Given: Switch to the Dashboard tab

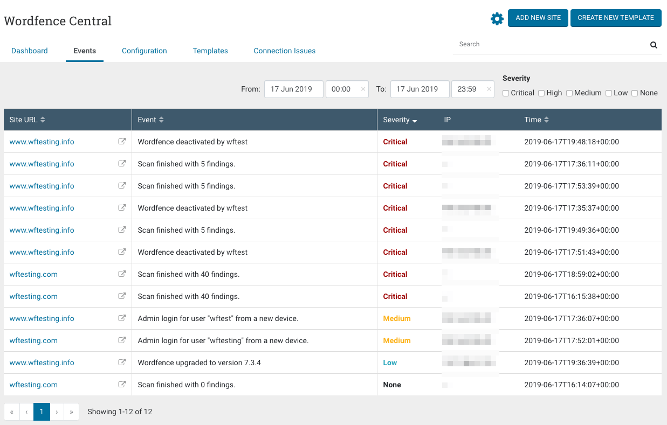Looking at the screenshot, I should click(x=30, y=51).
